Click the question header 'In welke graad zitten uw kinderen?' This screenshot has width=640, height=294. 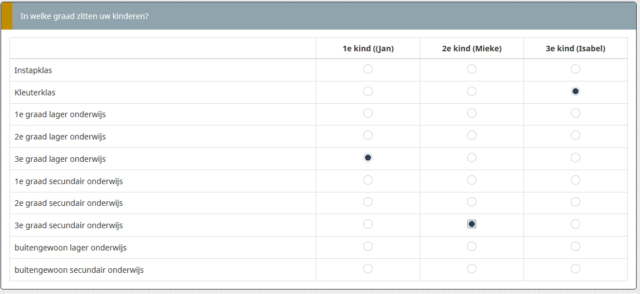point(84,16)
